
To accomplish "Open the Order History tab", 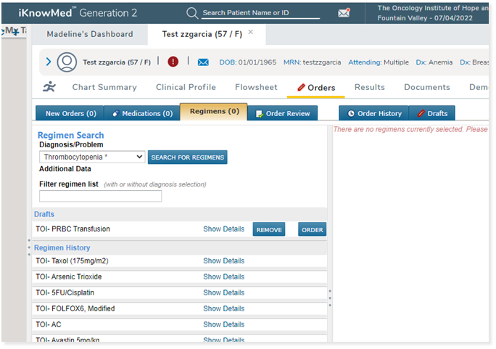I will click(x=374, y=113).
